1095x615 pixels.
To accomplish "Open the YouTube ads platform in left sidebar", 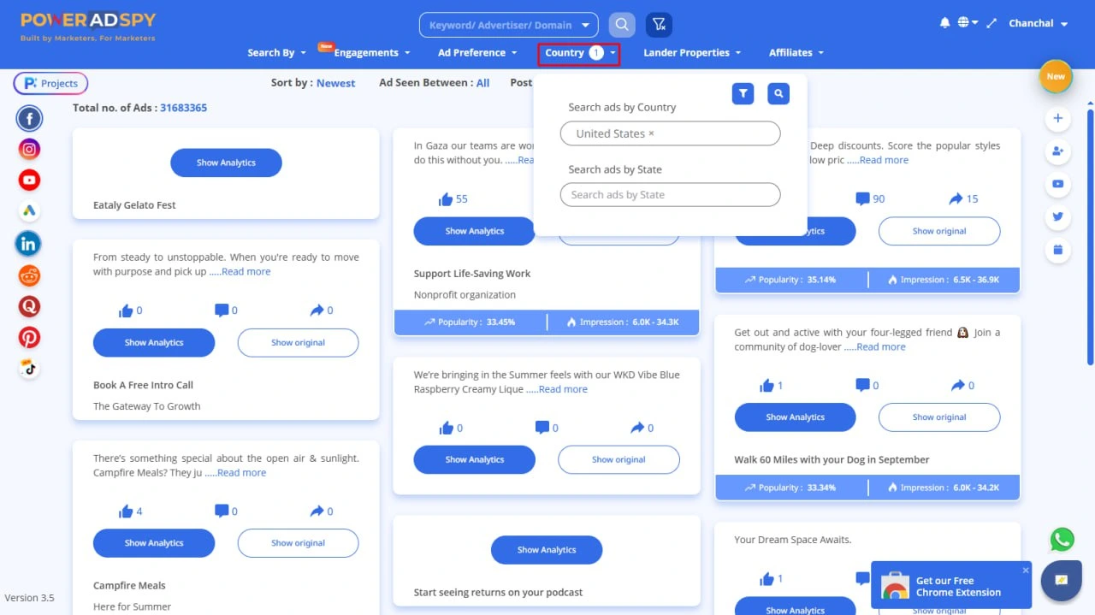I will pyautogui.click(x=29, y=180).
